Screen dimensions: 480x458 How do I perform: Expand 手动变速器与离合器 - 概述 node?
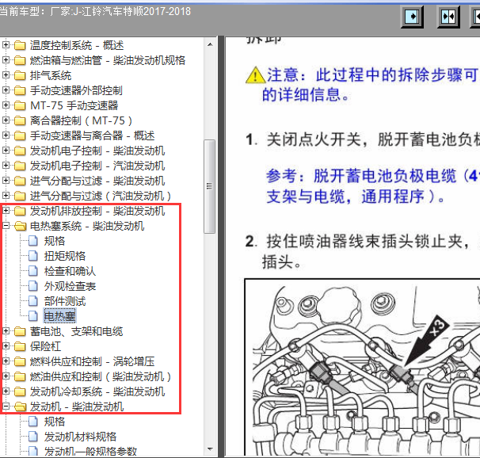pyautogui.click(x=6, y=135)
